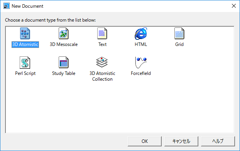Select the HTML Internet Explorer icon
Viewport: 240px width, 151px height.
pos(141,33)
